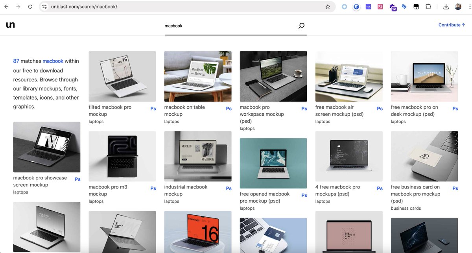This screenshot has width=472, height=253.
Task: Click the Ps badge for free macbook air screen mockup
Action: click(x=380, y=109)
